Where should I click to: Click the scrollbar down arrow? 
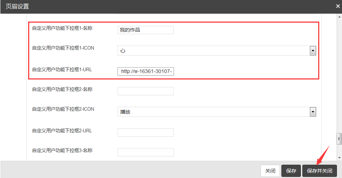[339, 158]
